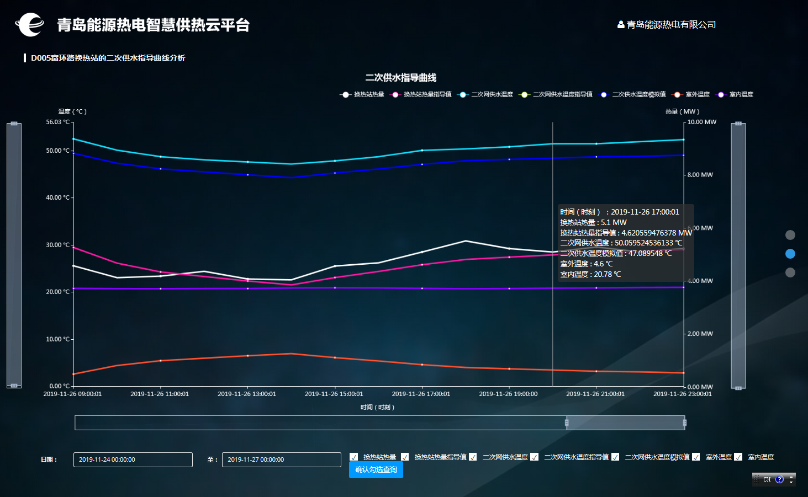Viewport: 808px width, 497px height.
Task: Select the top gray page indicator dot
Action: tap(790, 235)
